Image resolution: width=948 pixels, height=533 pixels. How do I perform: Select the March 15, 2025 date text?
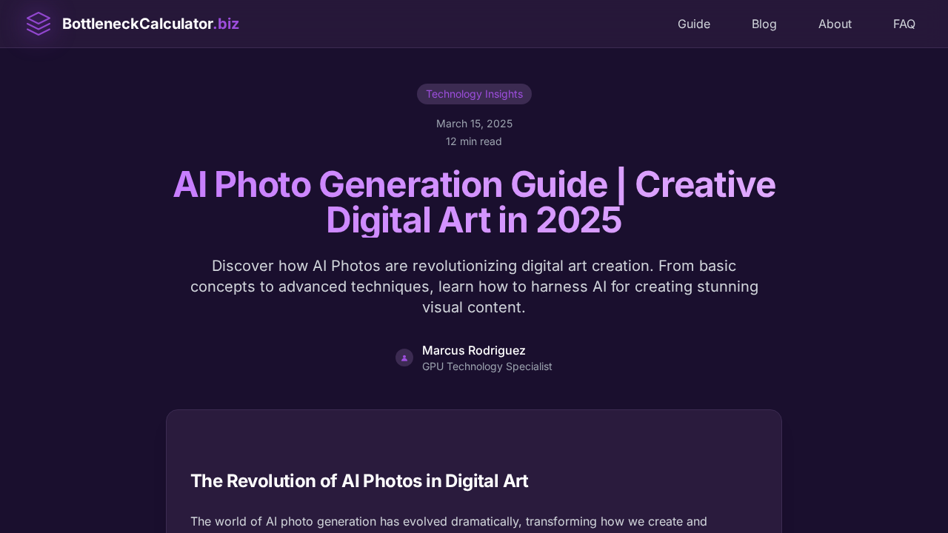pyautogui.click(x=474, y=124)
